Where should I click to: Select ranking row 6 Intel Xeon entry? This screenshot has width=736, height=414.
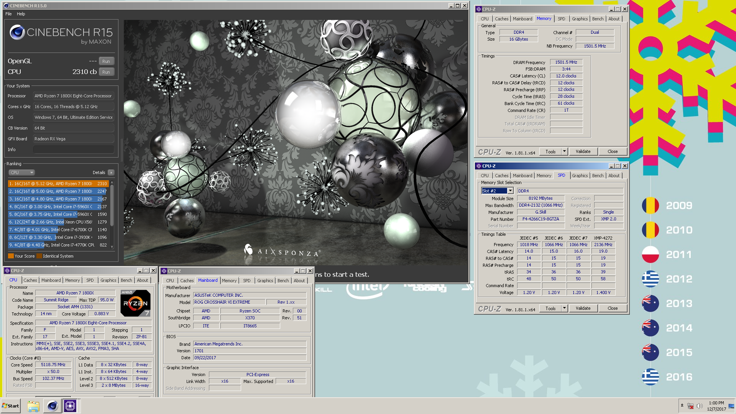pyautogui.click(x=58, y=222)
